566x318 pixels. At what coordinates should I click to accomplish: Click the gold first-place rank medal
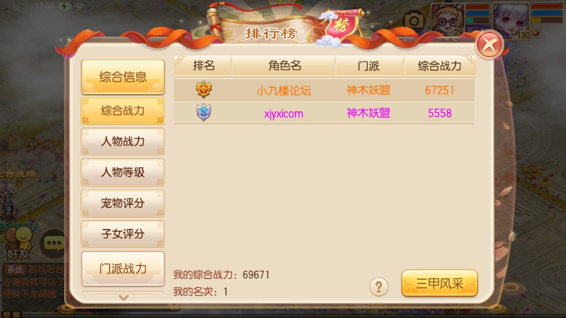203,90
